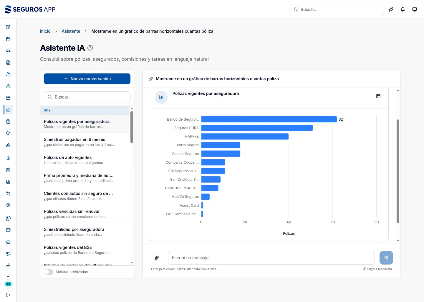Open the dollar sign sidebar icon
This screenshot has width=424, height=302.
[x=8, y=158]
